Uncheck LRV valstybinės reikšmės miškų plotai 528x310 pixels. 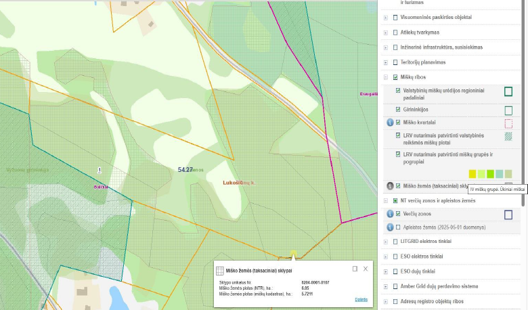398,135
